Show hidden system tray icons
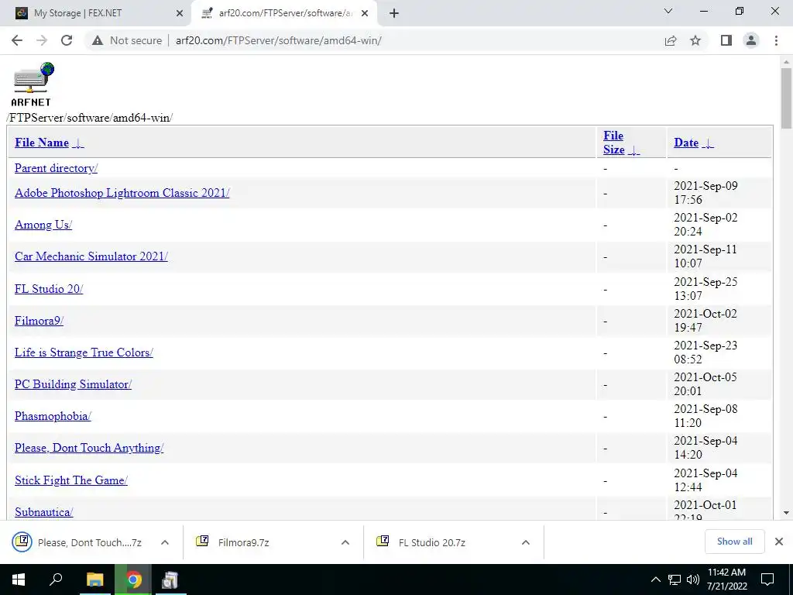The width and height of the screenshot is (793, 595). coord(655,580)
